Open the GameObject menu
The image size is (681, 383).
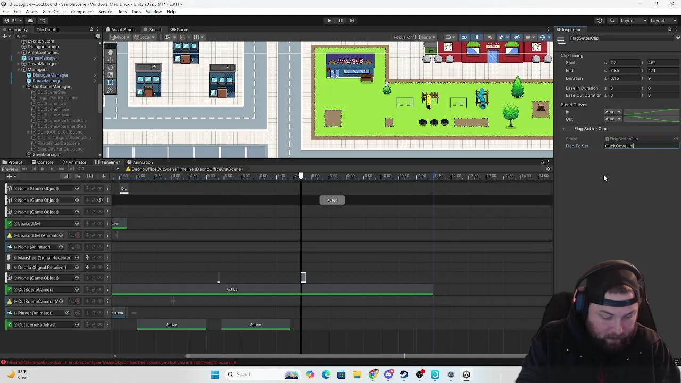(54, 12)
